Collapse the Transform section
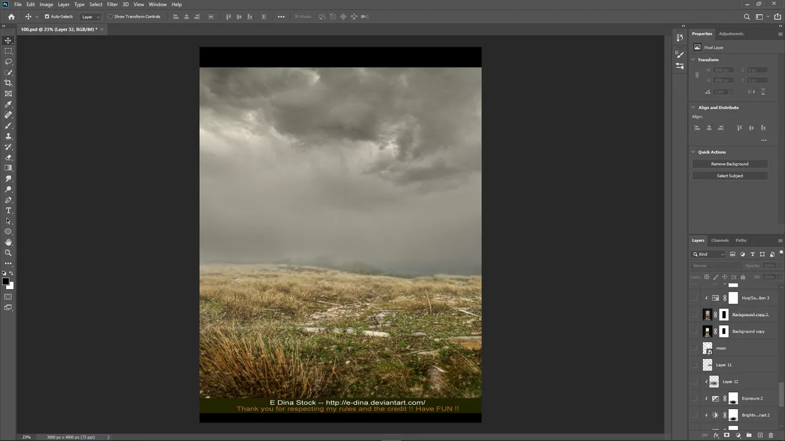 pyautogui.click(x=693, y=59)
